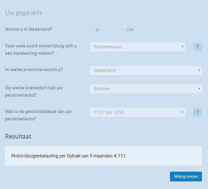Screen dimensions: 208x189
Task: Click the 'Woont u in Nederland?' label
Action: point(29,29)
